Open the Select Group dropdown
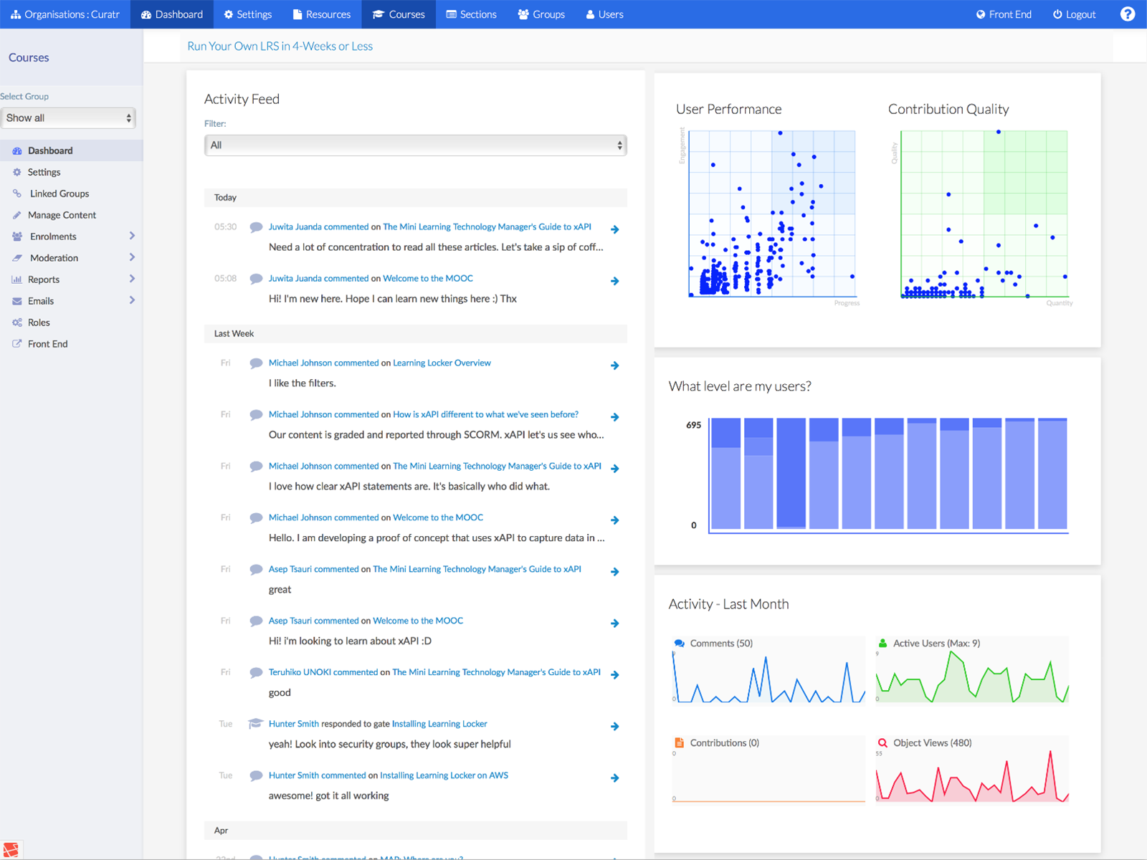This screenshot has height=860, width=1147. (68, 118)
